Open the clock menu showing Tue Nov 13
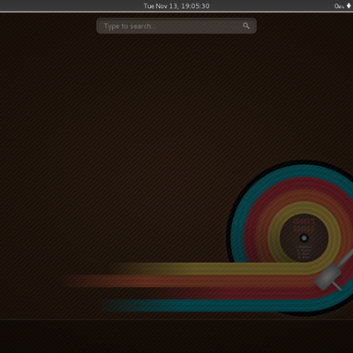 [x=176, y=6]
